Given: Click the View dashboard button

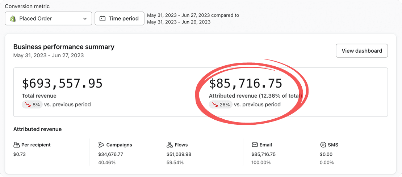Looking at the screenshot, I should coord(361,51).
